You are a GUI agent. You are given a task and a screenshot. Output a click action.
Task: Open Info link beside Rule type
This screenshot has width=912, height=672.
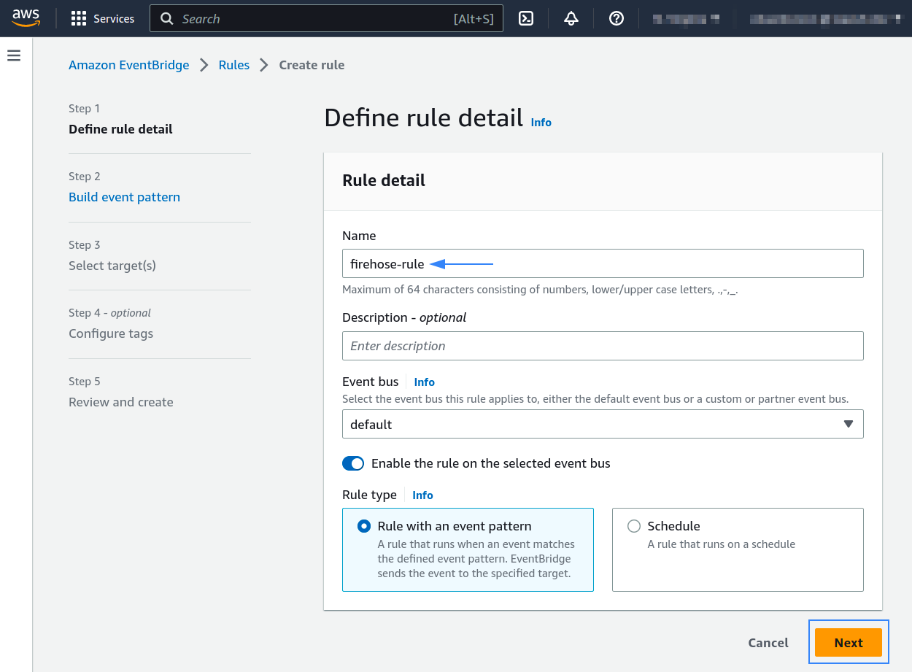point(423,495)
